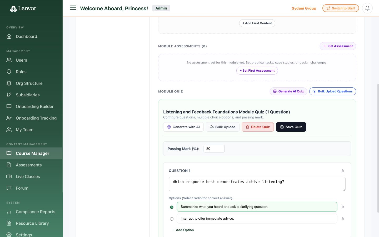Open the Subsidiaries section

pyautogui.click(x=31, y=95)
